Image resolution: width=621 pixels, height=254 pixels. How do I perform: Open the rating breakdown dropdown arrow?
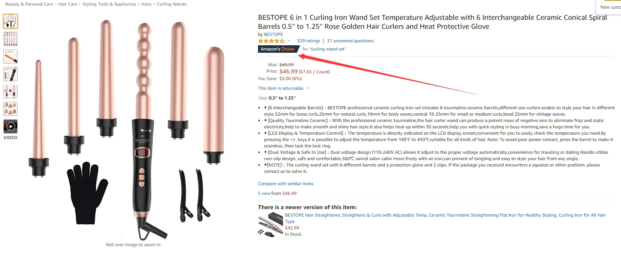click(x=289, y=41)
